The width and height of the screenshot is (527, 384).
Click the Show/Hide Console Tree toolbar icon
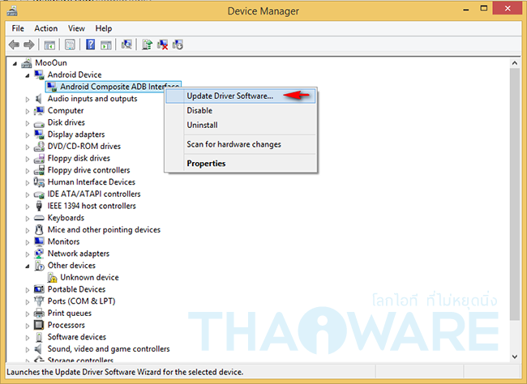(49, 45)
